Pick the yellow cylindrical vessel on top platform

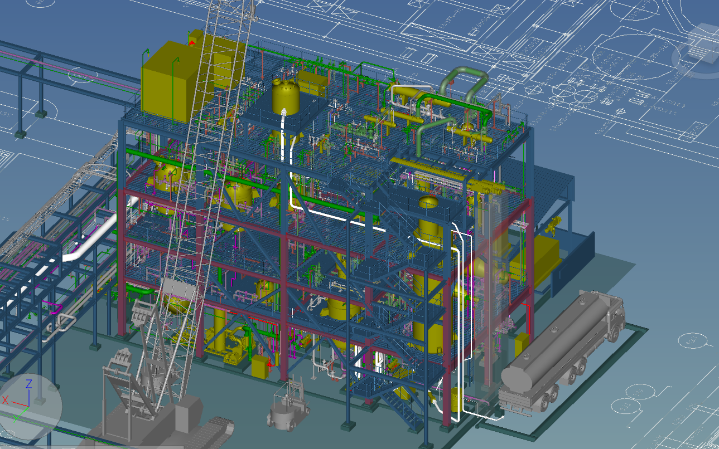286,96
